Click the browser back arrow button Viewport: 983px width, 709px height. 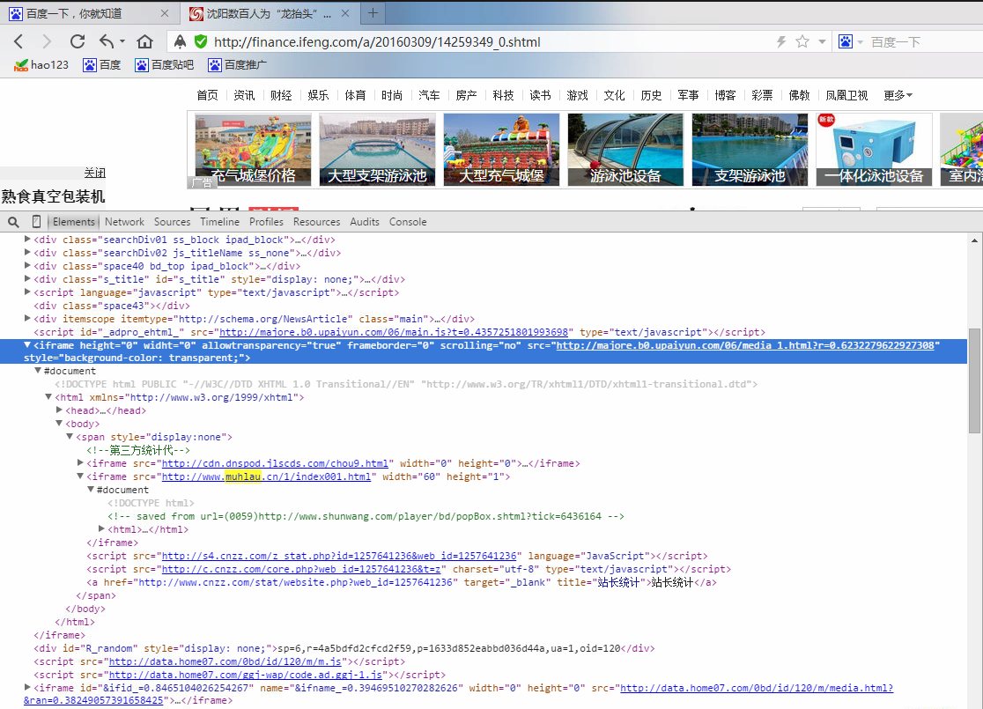pos(19,41)
